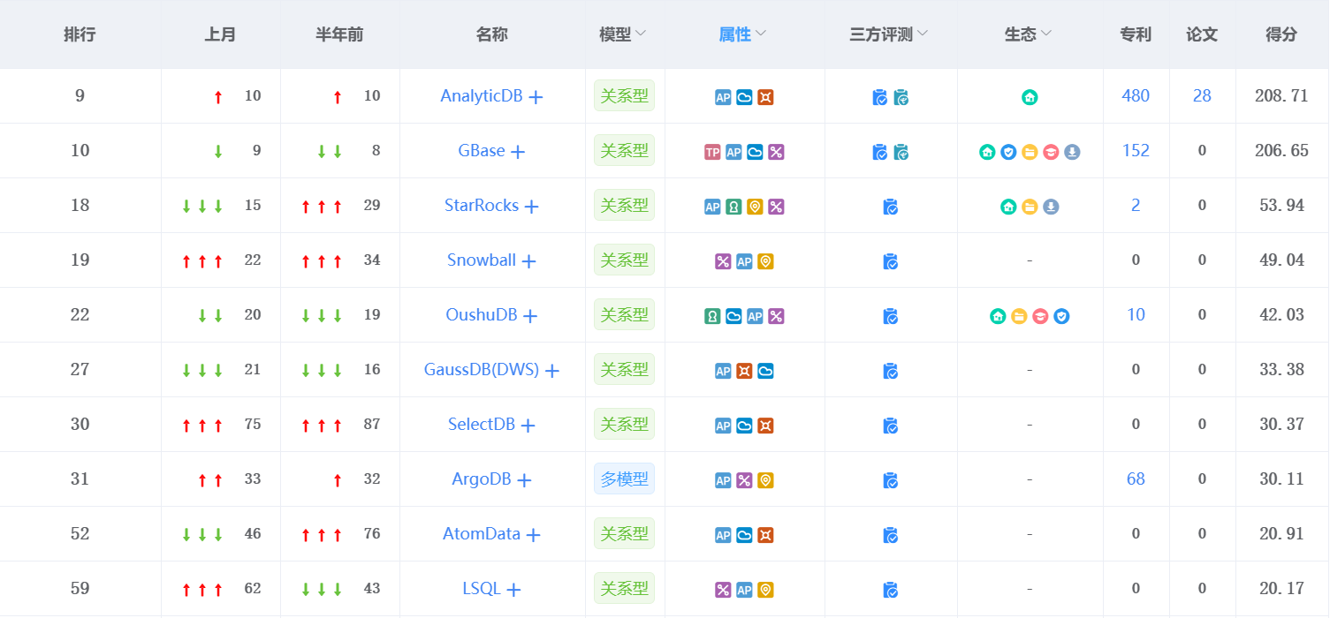Click the score 208.71 cell
This screenshot has height=618, width=1330.
coord(1281,96)
